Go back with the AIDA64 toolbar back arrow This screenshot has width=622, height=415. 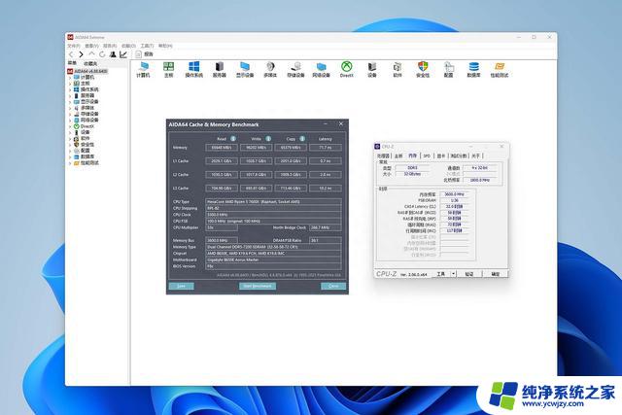[x=71, y=54]
